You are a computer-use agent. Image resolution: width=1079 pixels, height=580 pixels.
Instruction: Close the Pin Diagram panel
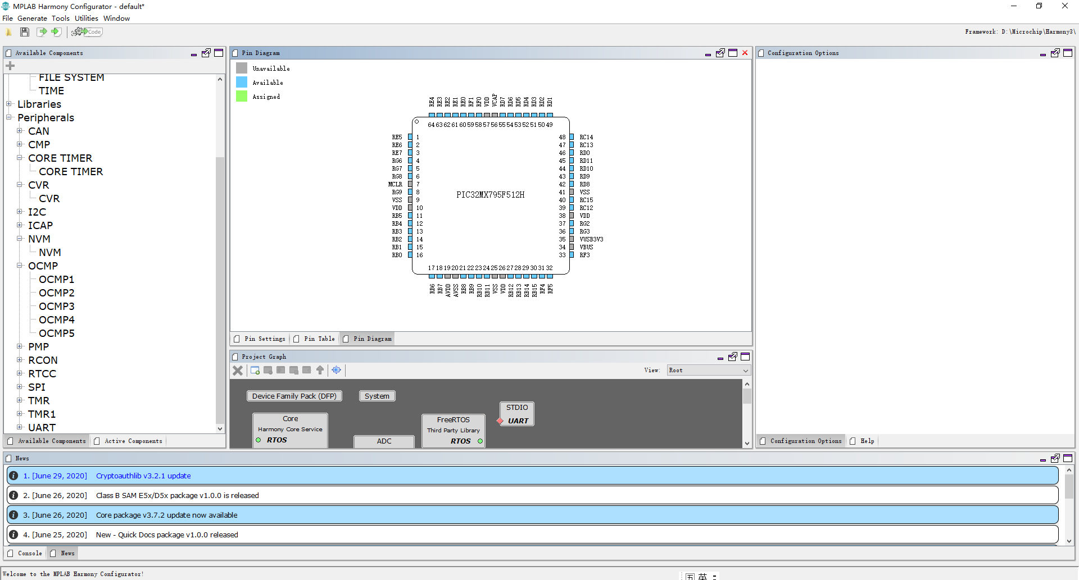pos(745,53)
